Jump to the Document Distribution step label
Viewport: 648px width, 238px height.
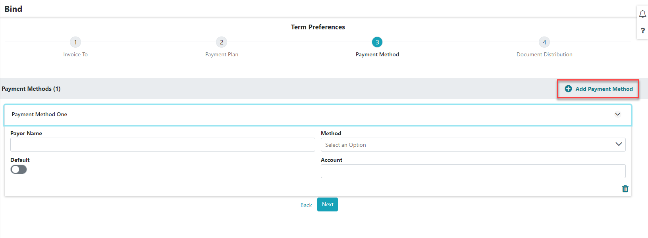544,54
